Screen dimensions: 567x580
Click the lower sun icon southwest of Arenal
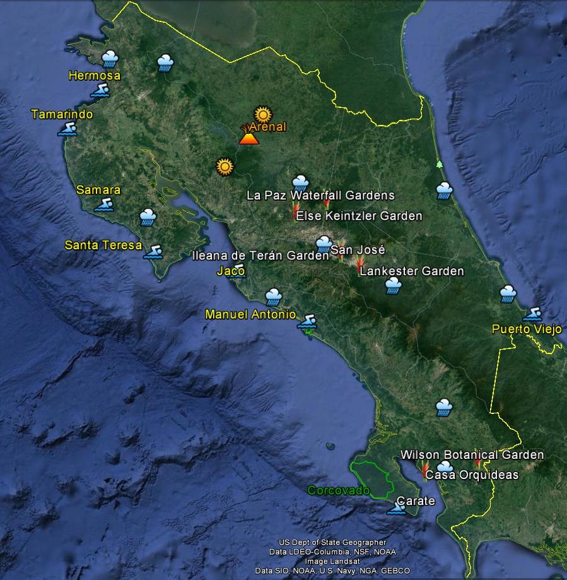[x=225, y=168]
